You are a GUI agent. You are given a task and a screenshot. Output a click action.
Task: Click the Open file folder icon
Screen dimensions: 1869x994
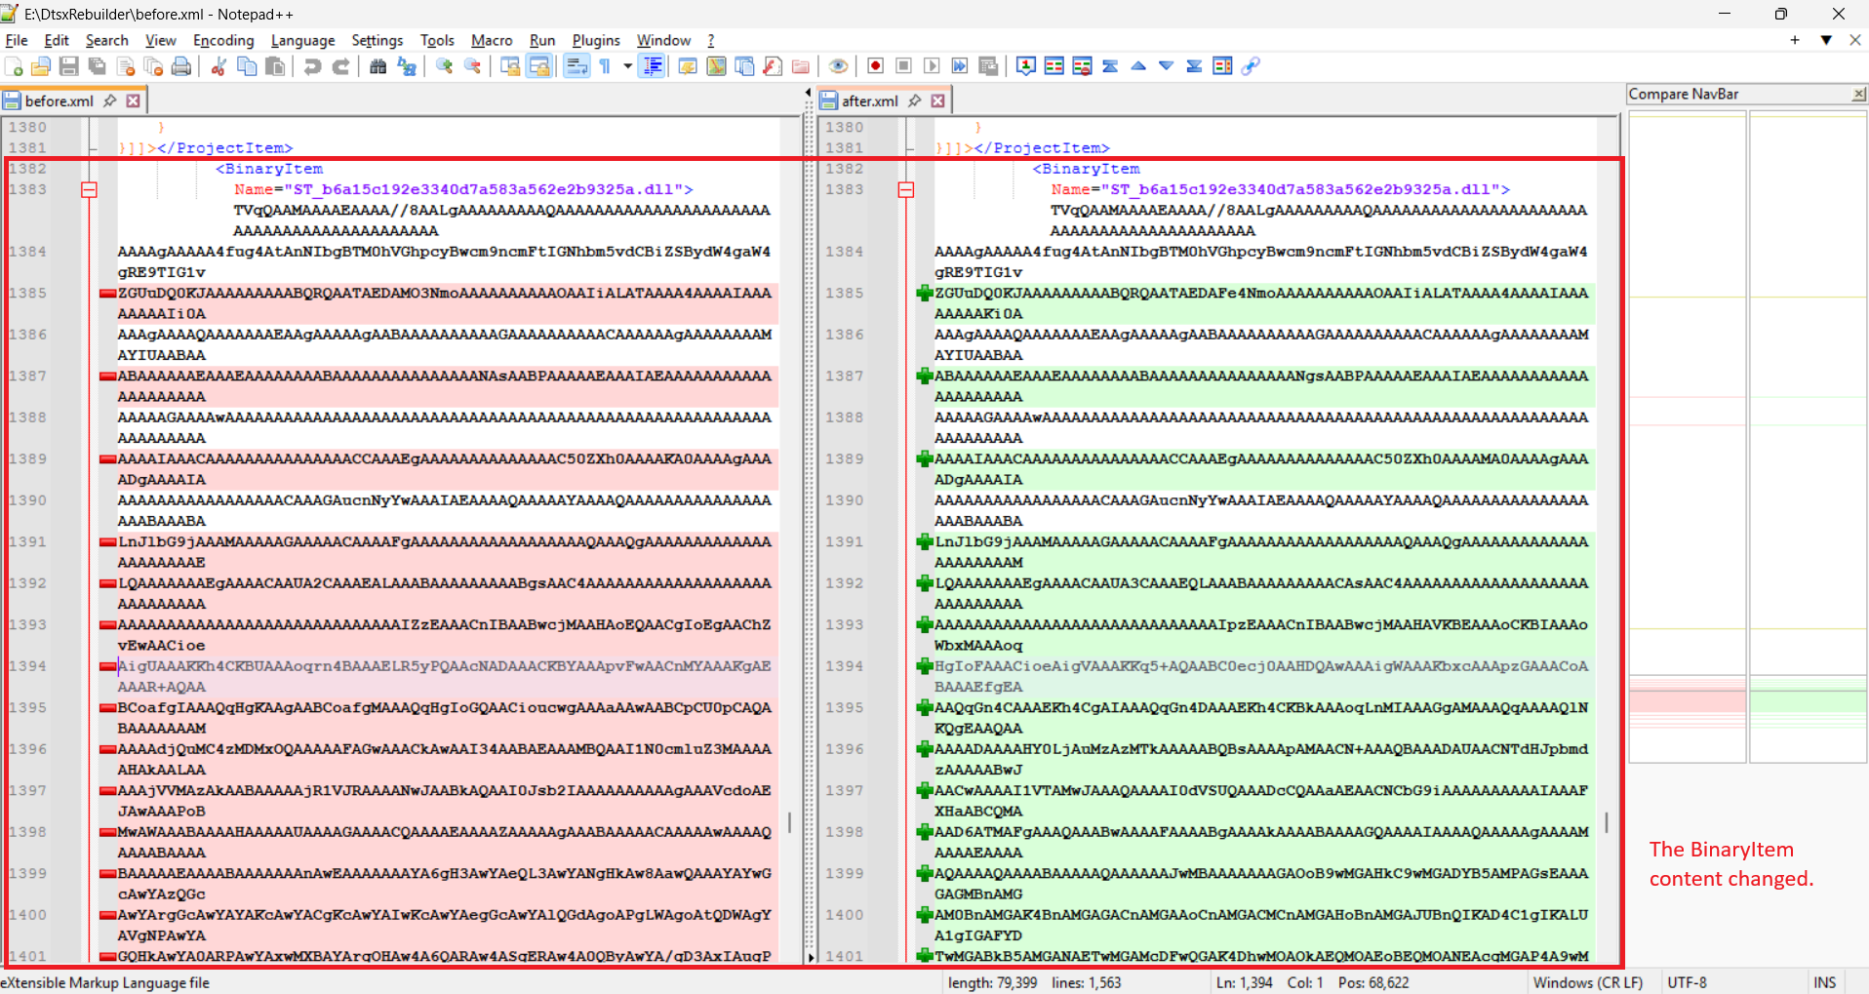click(41, 66)
